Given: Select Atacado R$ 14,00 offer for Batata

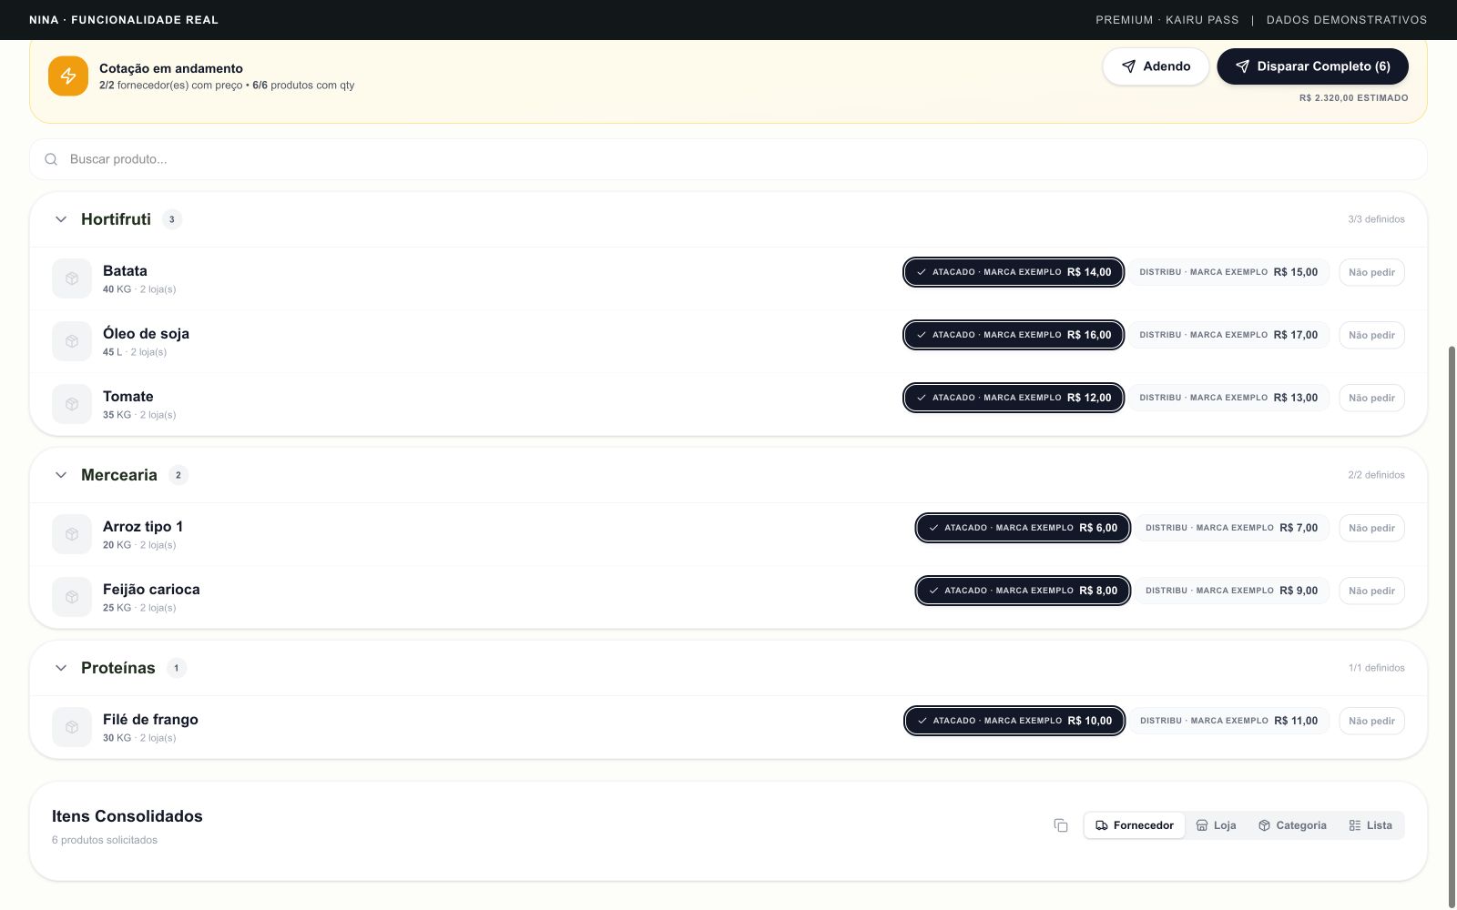Looking at the screenshot, I should coord(1014,272).
